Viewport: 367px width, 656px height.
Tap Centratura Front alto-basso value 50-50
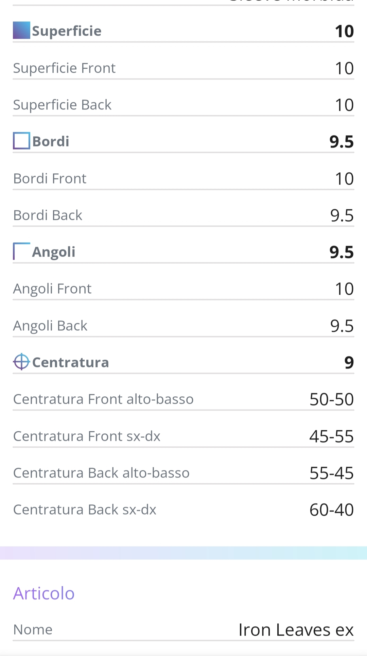pos(332,399)
